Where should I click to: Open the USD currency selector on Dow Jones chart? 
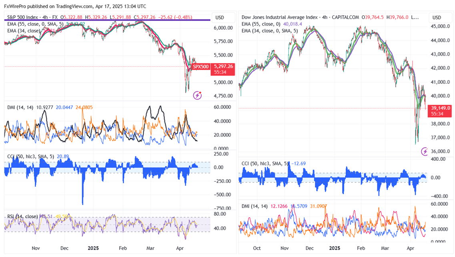pos(437,18)
